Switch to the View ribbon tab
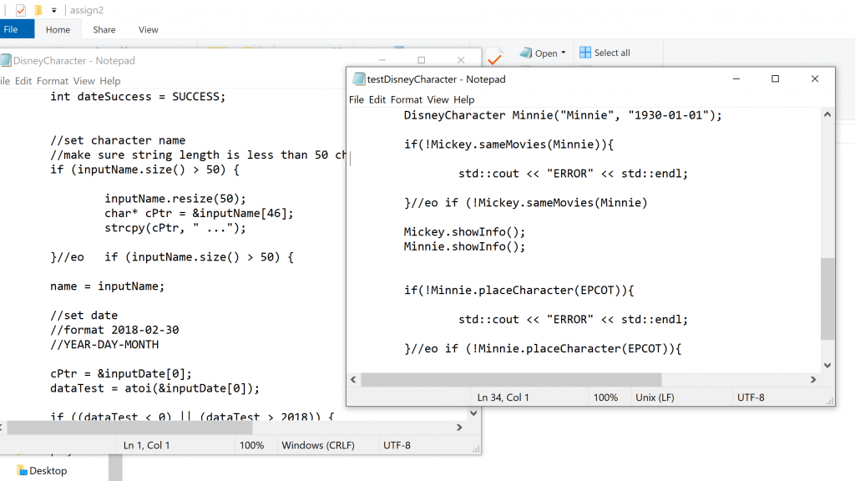The width and height of the screenshot is (855, 481). (148, 29)
